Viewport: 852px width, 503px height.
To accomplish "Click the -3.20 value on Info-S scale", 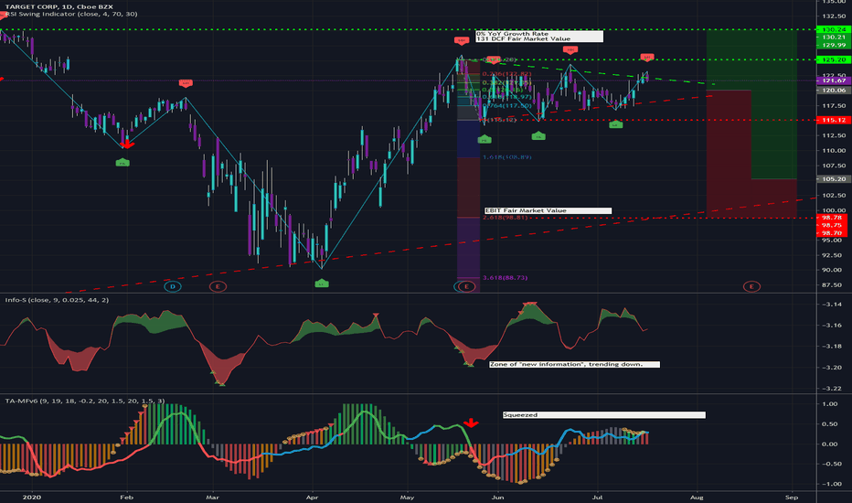I will (833, 368).
